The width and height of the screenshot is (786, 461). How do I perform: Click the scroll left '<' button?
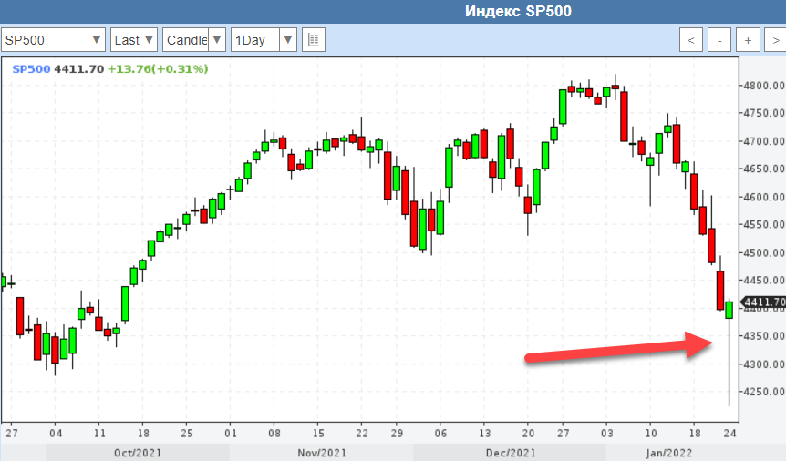691,40
